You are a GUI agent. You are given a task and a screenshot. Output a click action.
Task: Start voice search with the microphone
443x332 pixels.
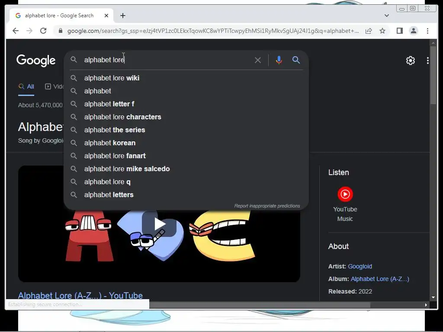(279, 60)
